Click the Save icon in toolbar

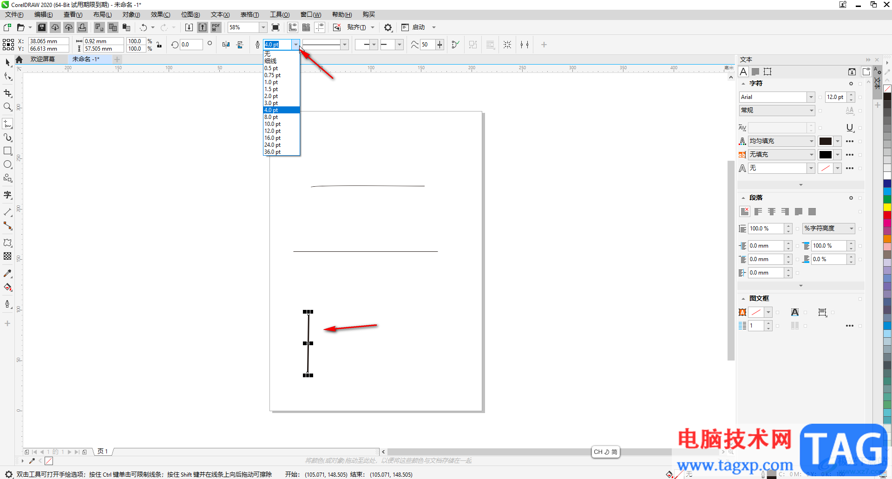42,27
